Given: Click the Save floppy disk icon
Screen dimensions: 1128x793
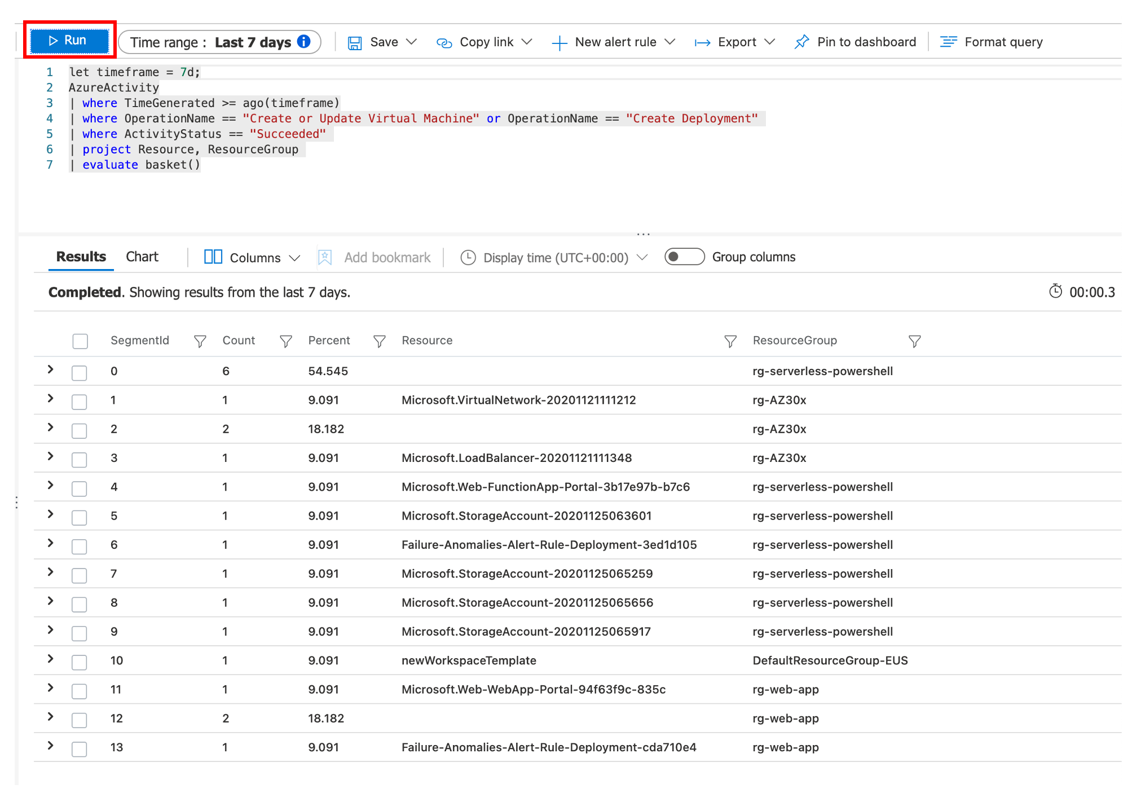Looking at the screenshot, I should (354, 43).
